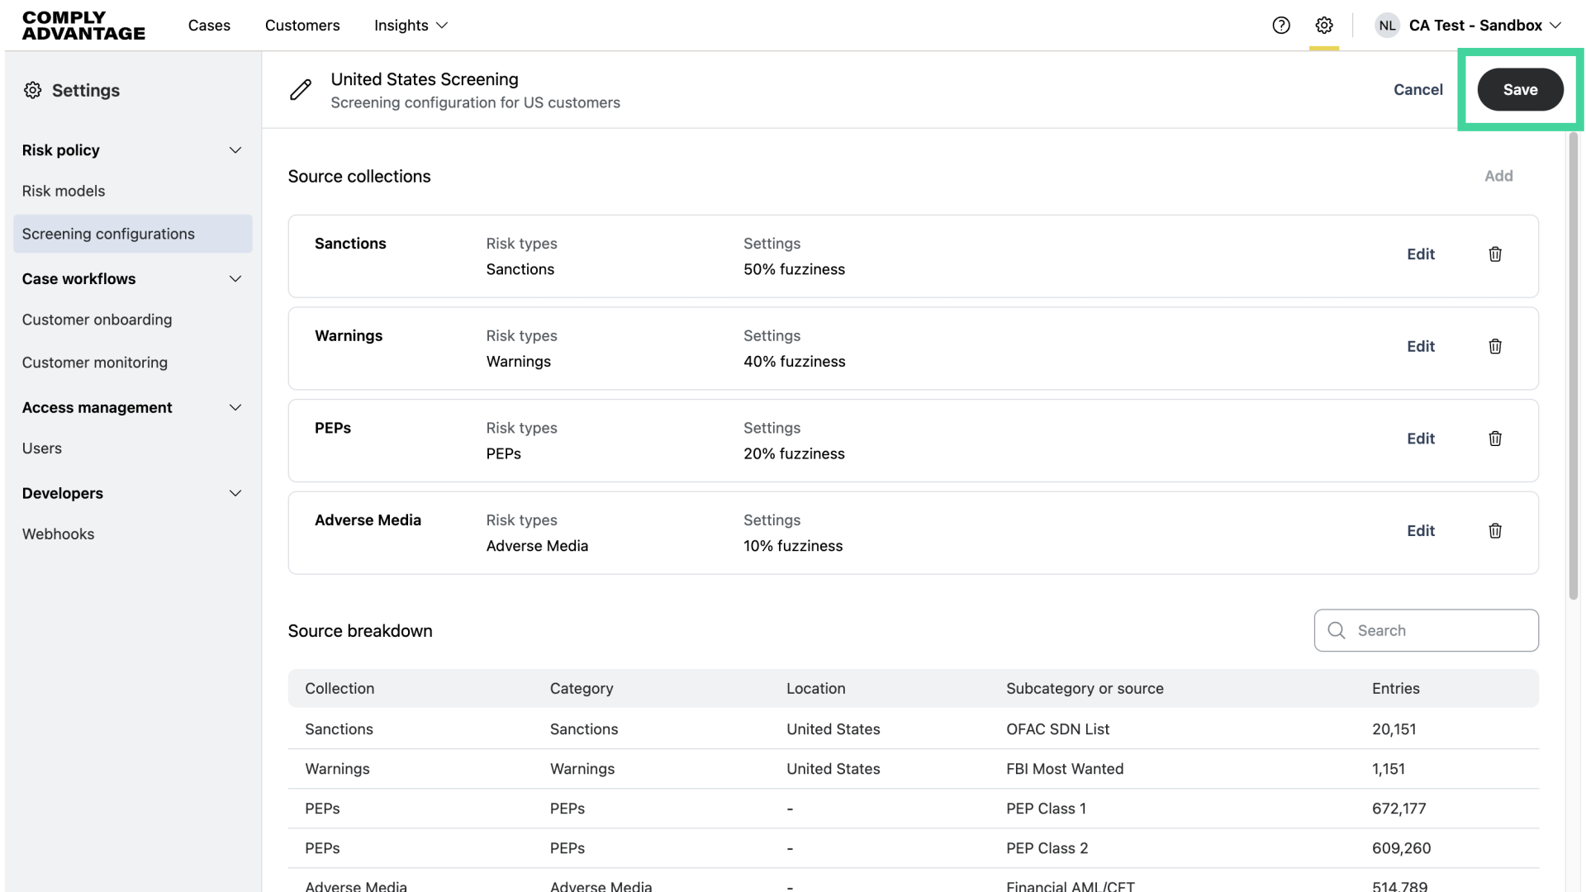Viewport: 1586px width, 892px height.
Task: Trash the Adverse Media collection
Action: pos(1495,531)
